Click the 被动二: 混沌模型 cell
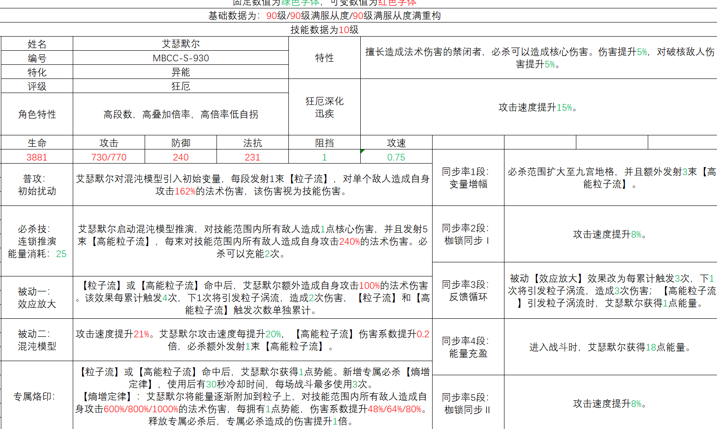This screenshot has height=429, width=717. coord(37,340)
